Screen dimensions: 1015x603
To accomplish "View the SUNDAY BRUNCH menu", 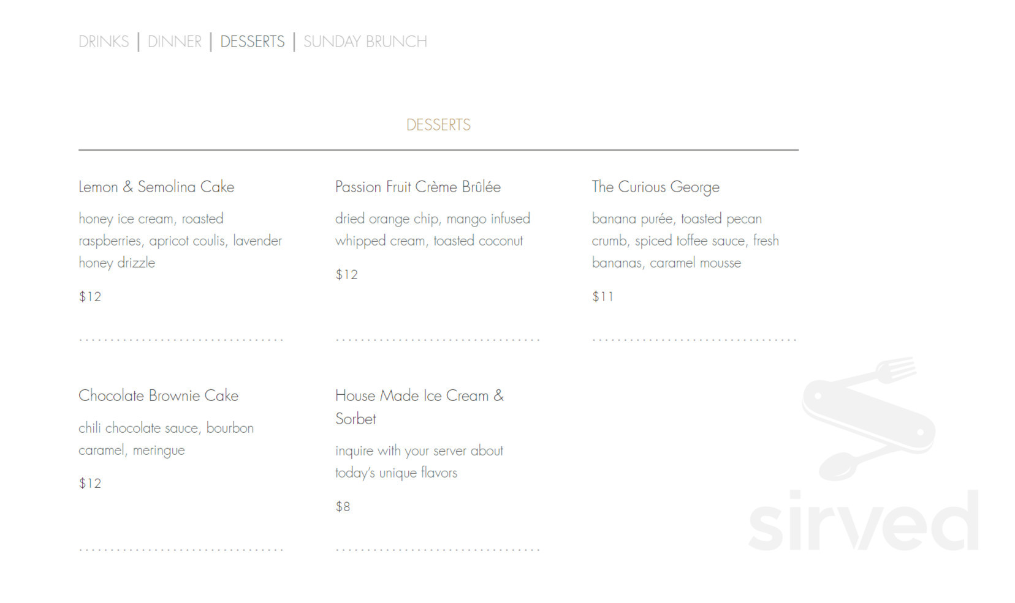I will 365,41.
